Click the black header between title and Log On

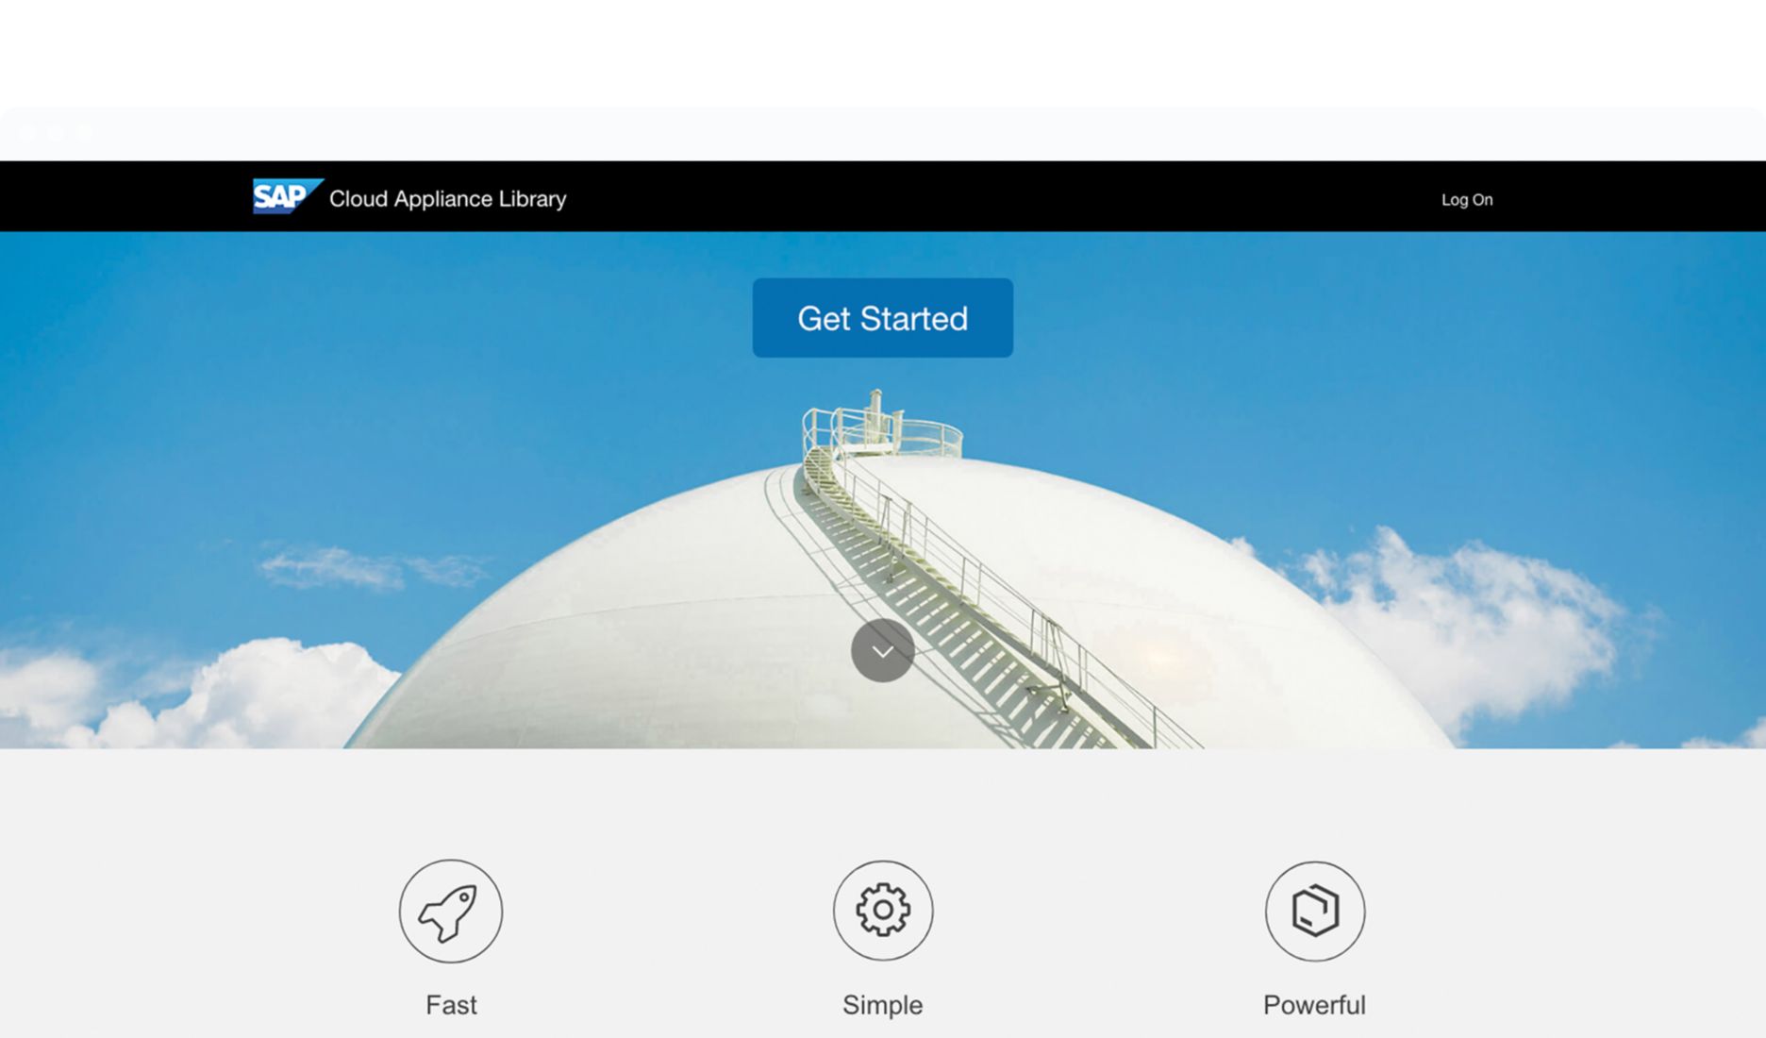991,197
